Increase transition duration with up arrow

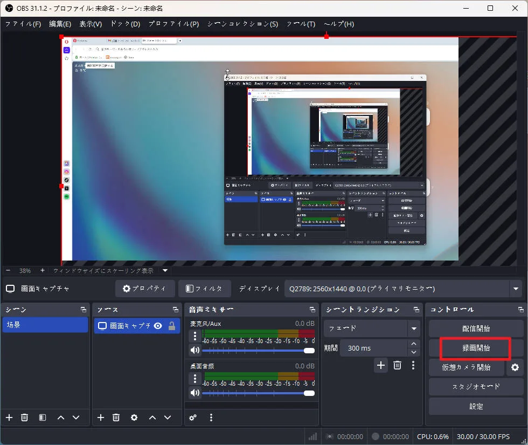pyautogui.click(x=414, y=344)
